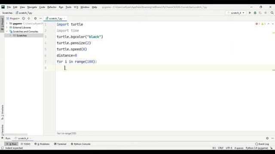The image size is (275, 154).
Task: Collapse the Scratches and Consoles node
Action: [7, 31]
